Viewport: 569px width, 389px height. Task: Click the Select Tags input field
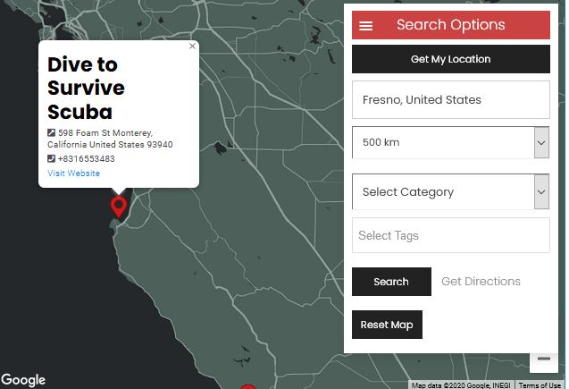point(451,235)
